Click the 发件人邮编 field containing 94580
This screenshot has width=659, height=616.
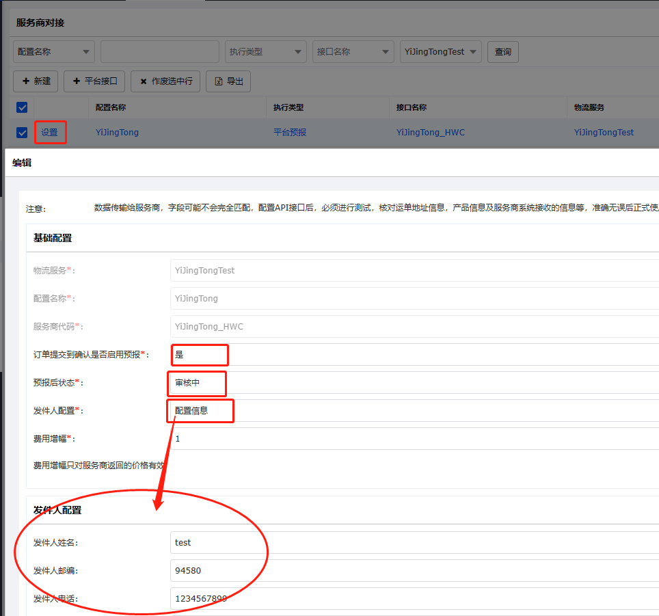coord(414,571)
